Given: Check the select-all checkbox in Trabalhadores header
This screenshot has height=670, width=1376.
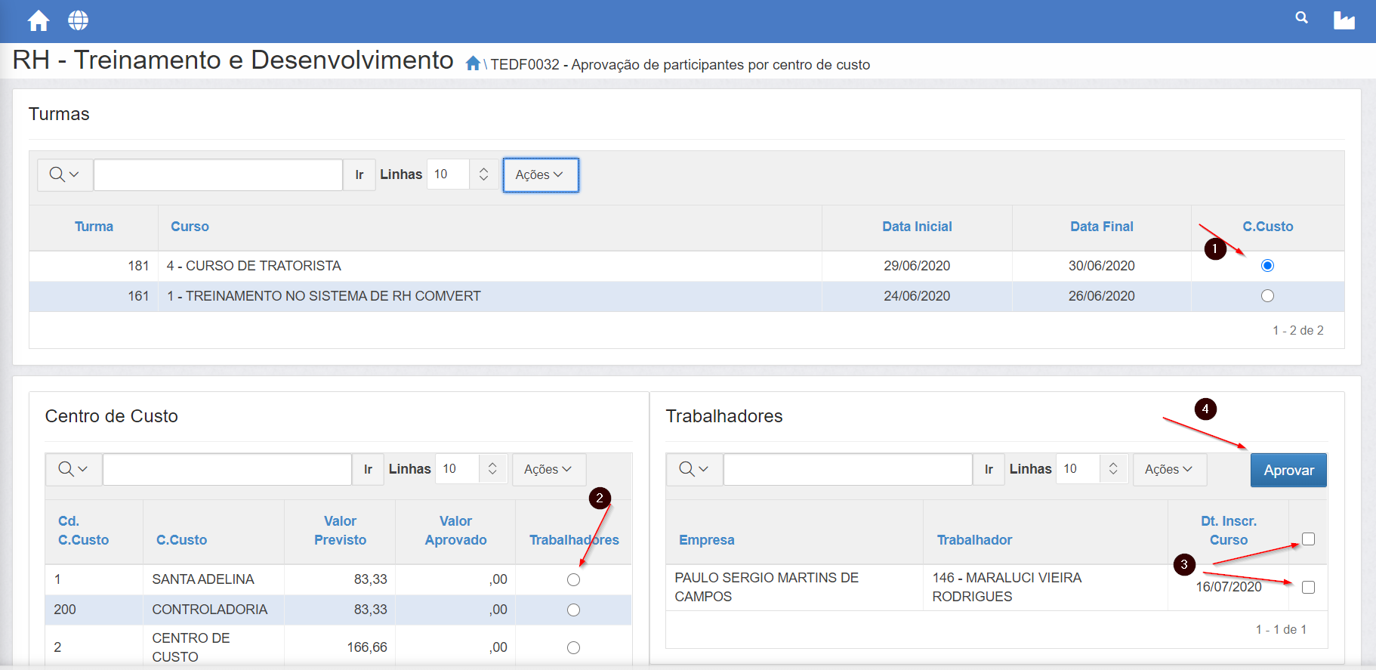Looking at the screenshot, I should click(x=1308, y=539).
